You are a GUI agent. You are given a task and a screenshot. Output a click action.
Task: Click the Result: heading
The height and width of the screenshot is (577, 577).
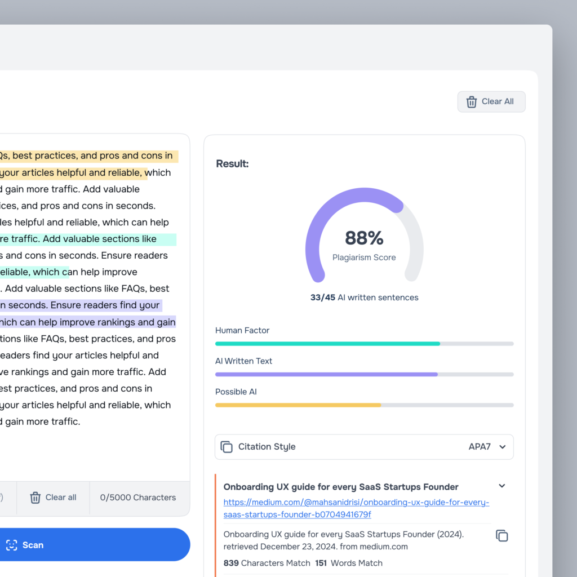[232, 164]
